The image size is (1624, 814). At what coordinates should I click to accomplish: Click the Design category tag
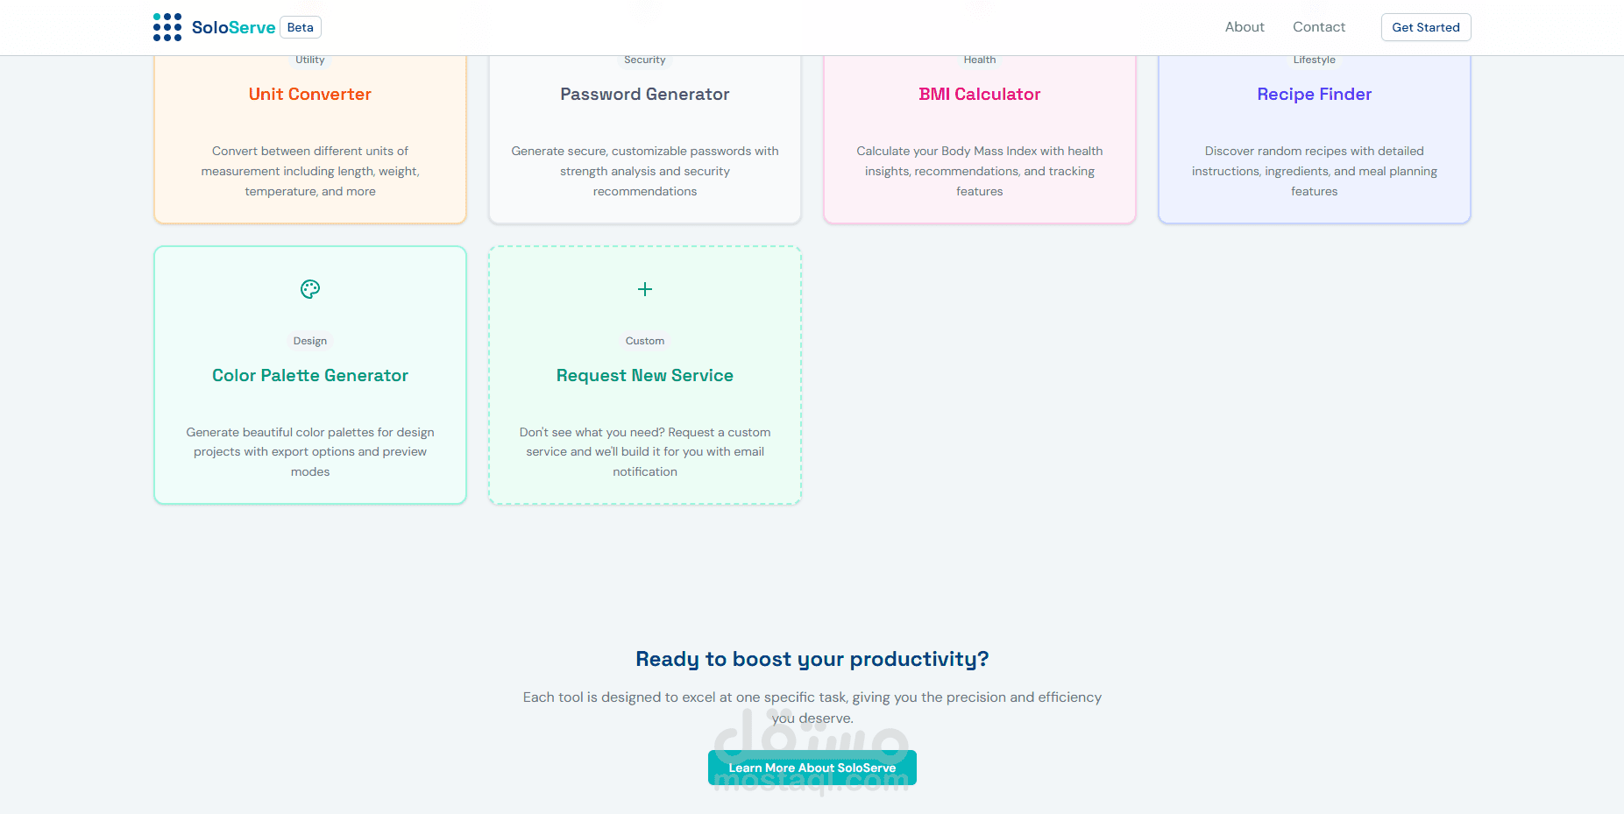[310, 341]
